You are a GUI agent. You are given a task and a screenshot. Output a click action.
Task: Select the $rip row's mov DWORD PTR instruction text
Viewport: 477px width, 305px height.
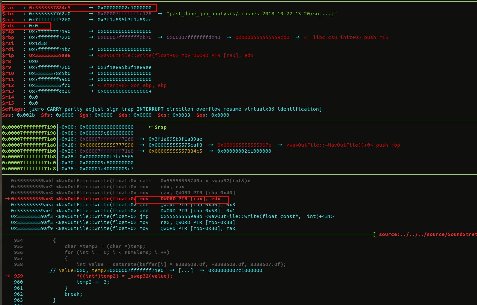[217, 55]
